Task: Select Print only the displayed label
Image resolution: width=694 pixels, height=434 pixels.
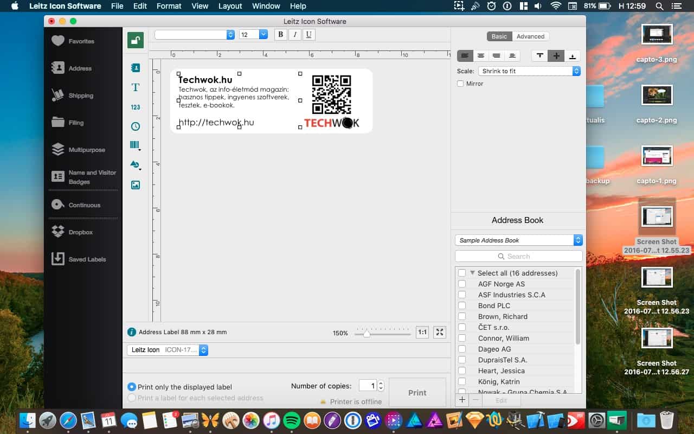Action: coord(132,387)
